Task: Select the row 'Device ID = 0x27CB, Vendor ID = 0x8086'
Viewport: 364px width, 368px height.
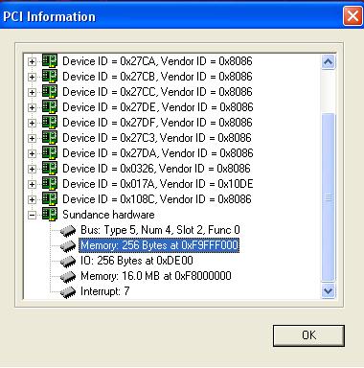Action: point(157,77)
